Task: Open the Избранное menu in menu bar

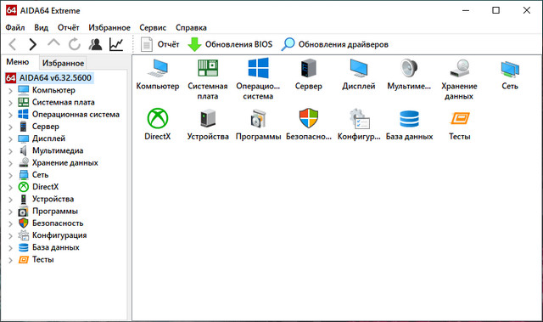Action: pos(109,28)
